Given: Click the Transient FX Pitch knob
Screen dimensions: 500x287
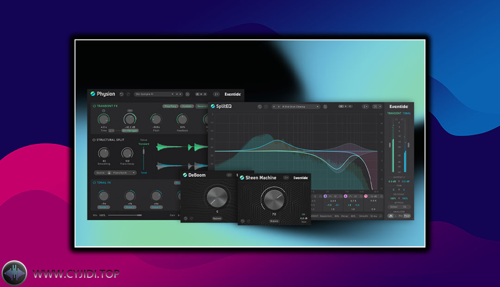Looking at the screenshot, I should [156, 119].
